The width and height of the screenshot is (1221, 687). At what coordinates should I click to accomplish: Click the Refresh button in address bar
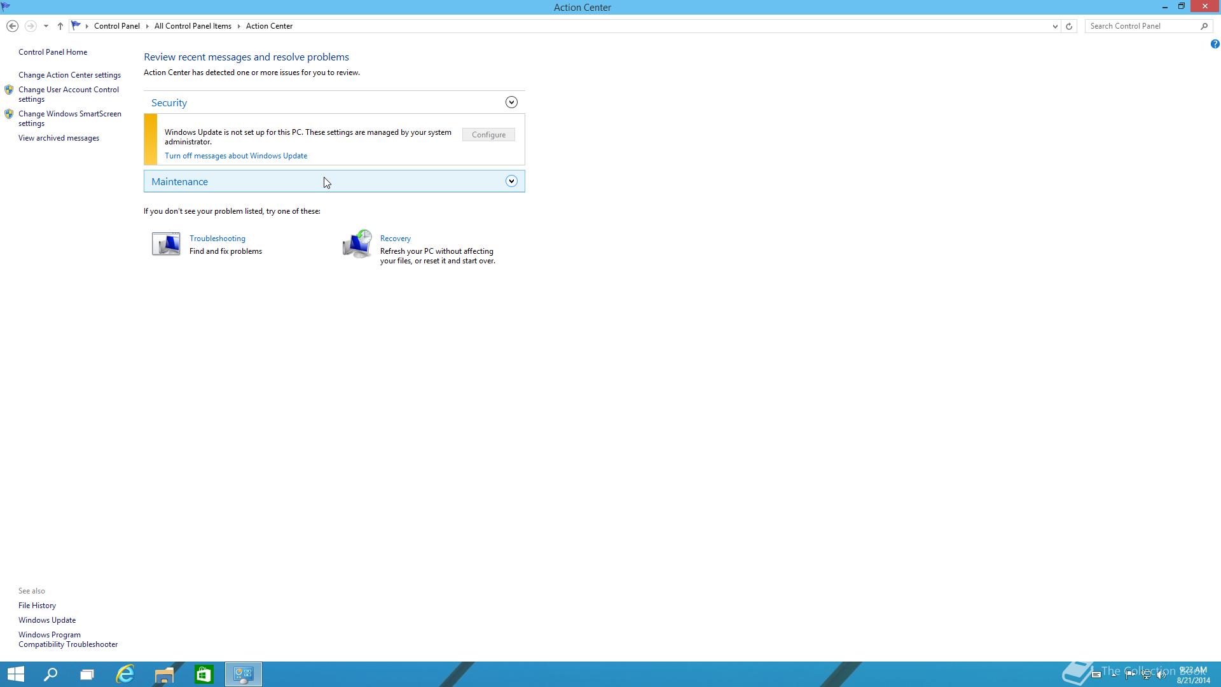(x=1069, y=26)
